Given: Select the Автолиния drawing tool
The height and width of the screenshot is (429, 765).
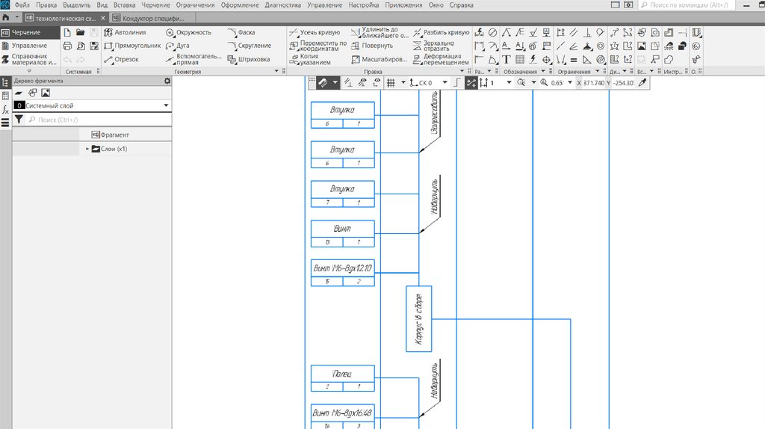Looking at the screenshot, I should 125,33.
